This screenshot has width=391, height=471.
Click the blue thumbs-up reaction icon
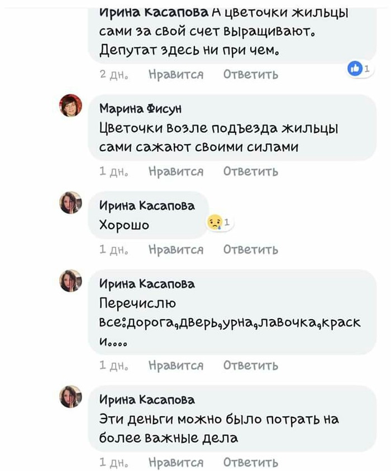point(355,69)
